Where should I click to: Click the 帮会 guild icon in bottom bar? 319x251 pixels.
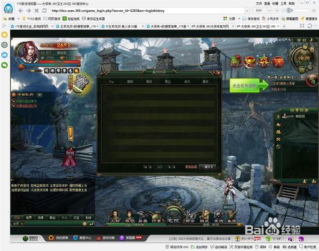point(190,217)
